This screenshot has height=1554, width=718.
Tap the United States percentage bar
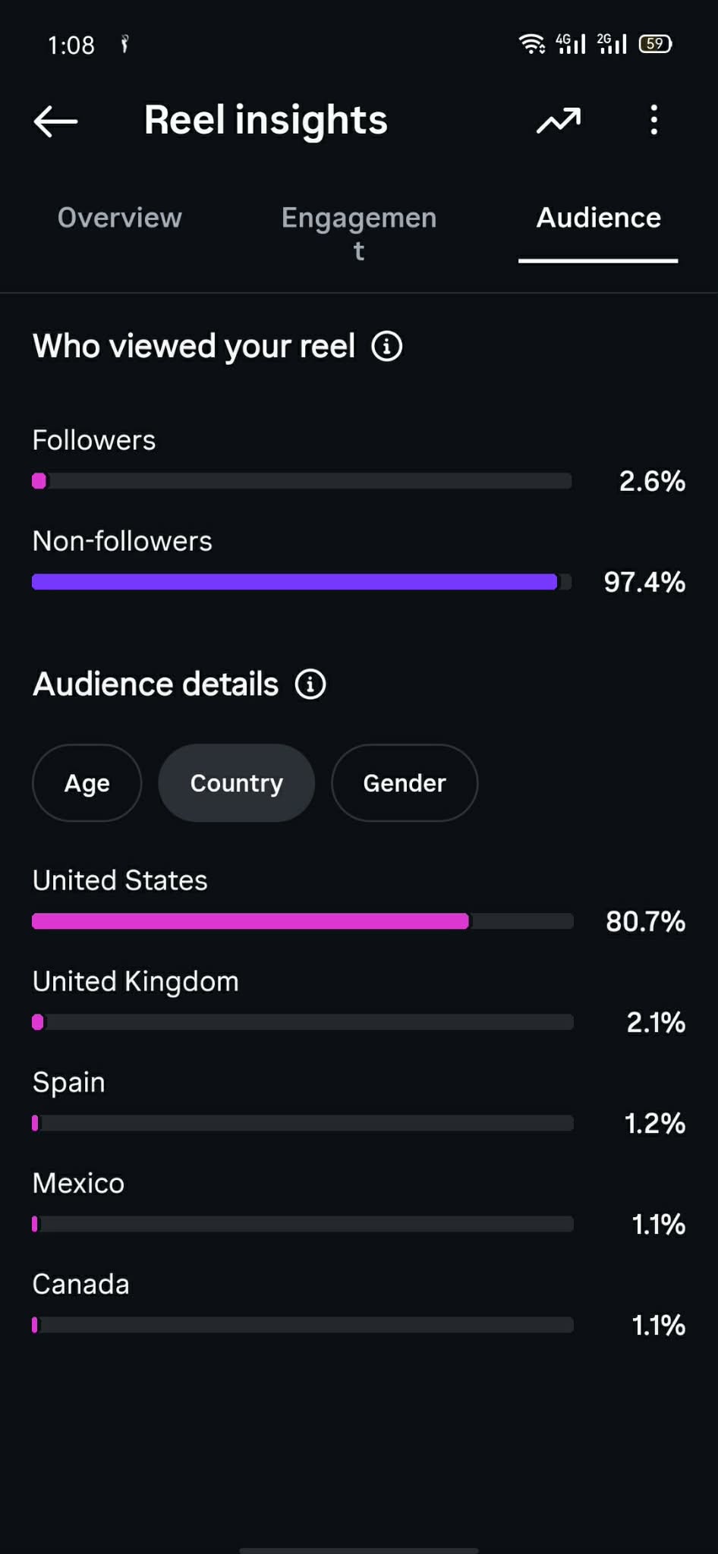click(x=302, y=921)
